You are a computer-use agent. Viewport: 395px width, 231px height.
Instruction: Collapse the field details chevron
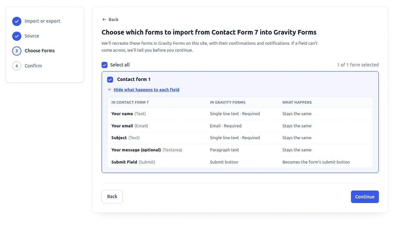click(109, 90)
